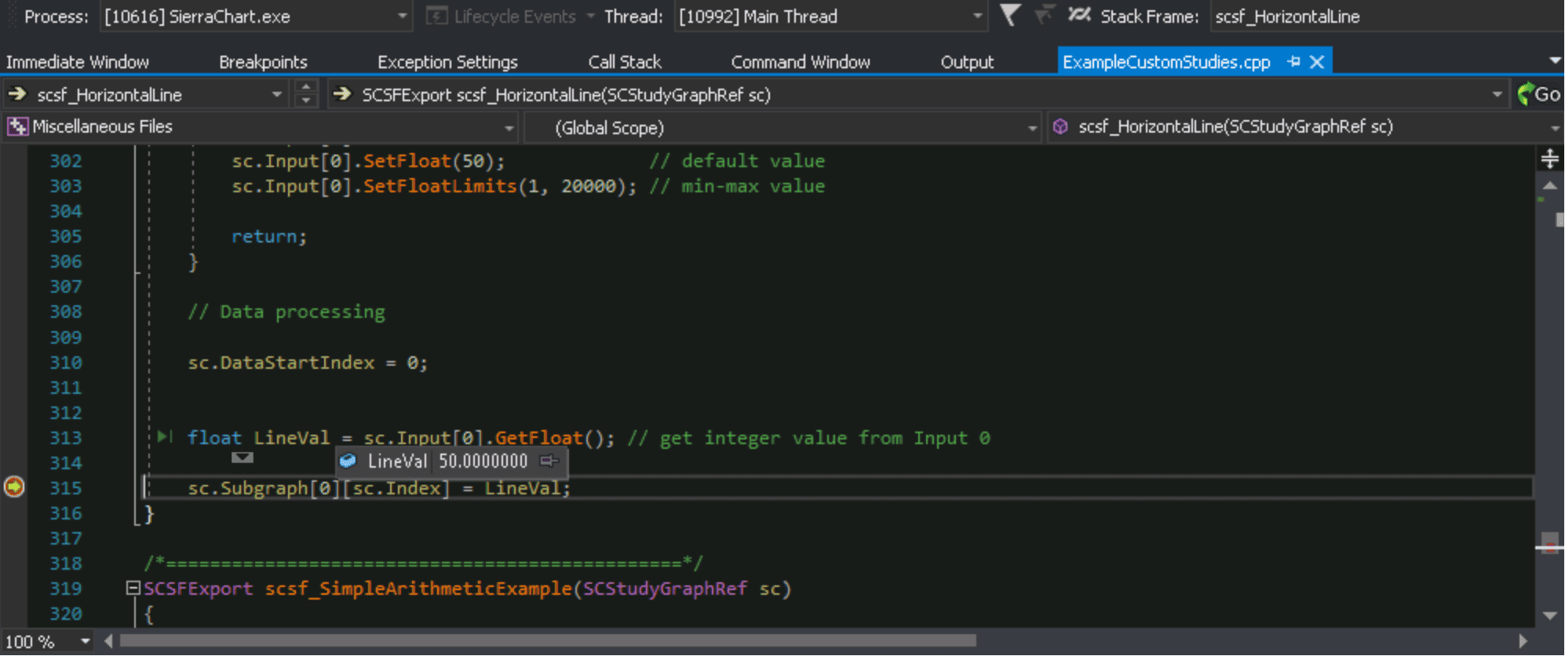Open the Breakpoints tab

[263, 62]
